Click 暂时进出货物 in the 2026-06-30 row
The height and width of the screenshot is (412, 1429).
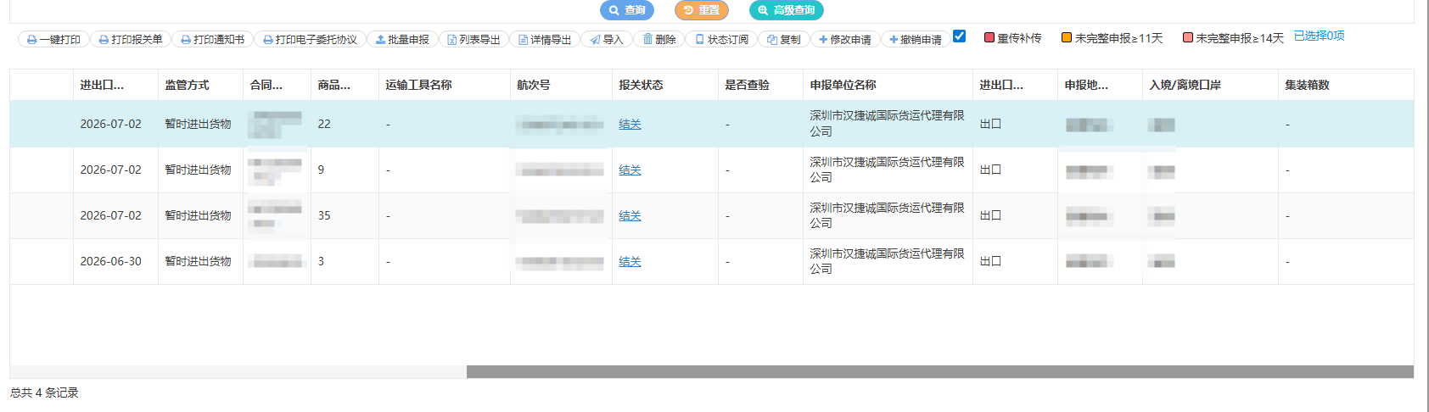[198, 261]
